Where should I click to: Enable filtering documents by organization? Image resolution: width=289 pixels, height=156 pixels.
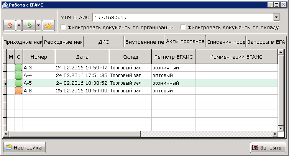point(63,27)
